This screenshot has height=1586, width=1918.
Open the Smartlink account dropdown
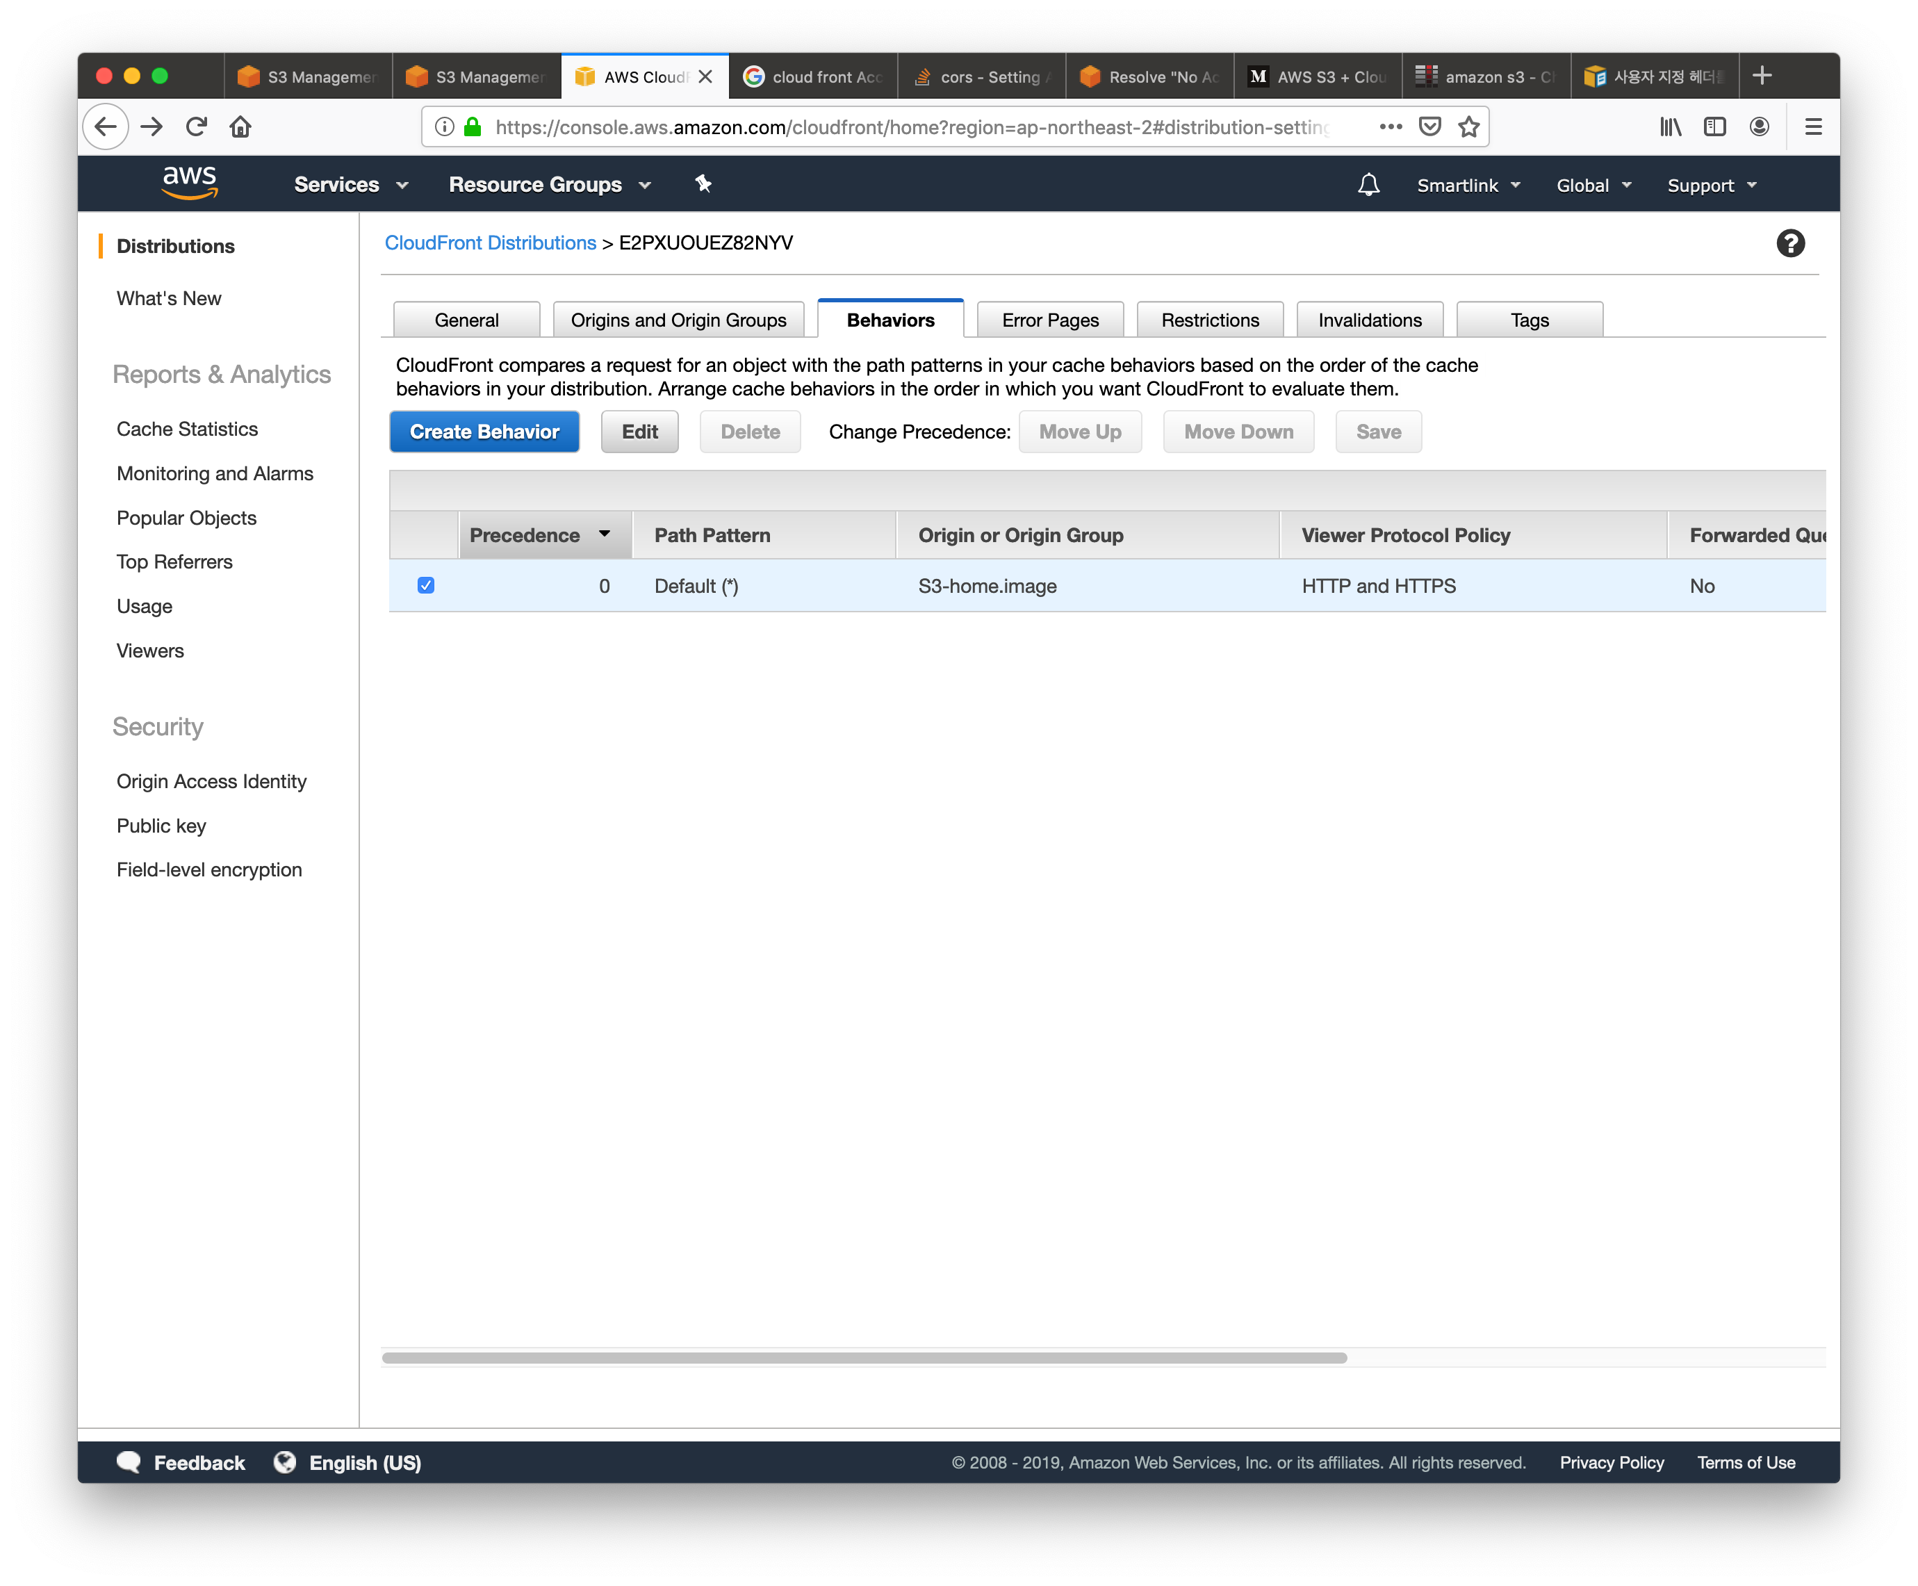point(1468,186)
